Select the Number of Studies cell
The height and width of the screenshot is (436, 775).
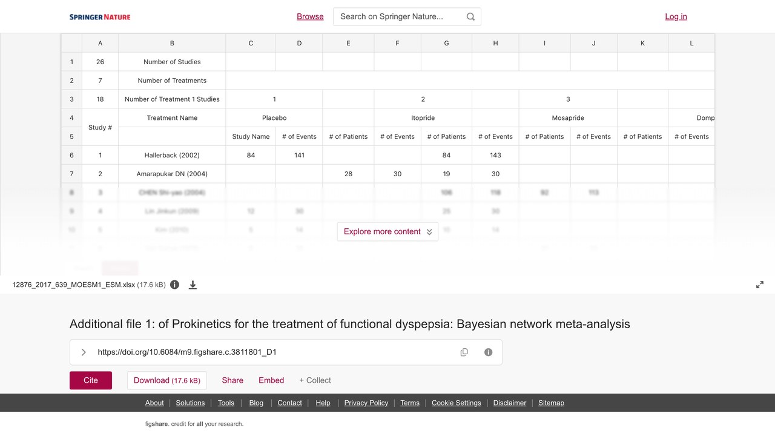pos(172,62)
